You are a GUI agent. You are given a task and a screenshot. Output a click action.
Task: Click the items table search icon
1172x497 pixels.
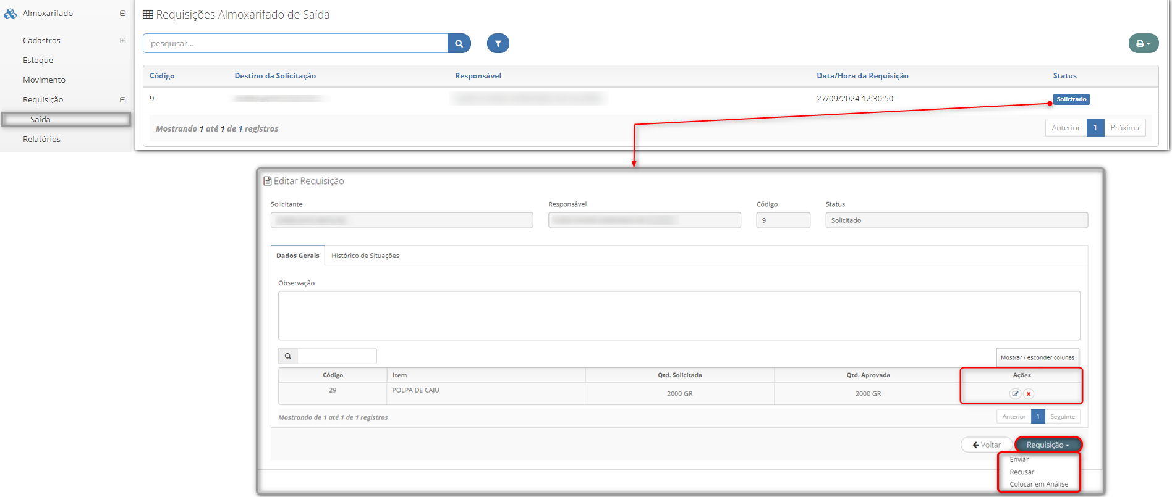click(288, 356)
